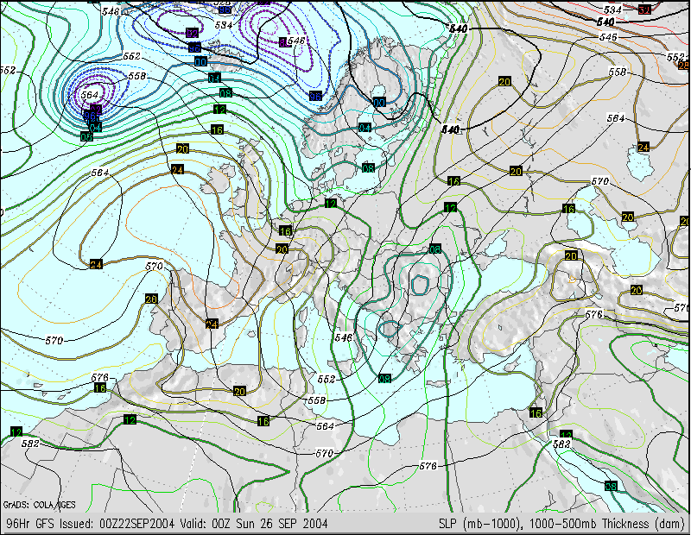The height and width of the screenshot is (535, 691).
Task: Click the 576 thickness label over Libya
Action: 428,466
